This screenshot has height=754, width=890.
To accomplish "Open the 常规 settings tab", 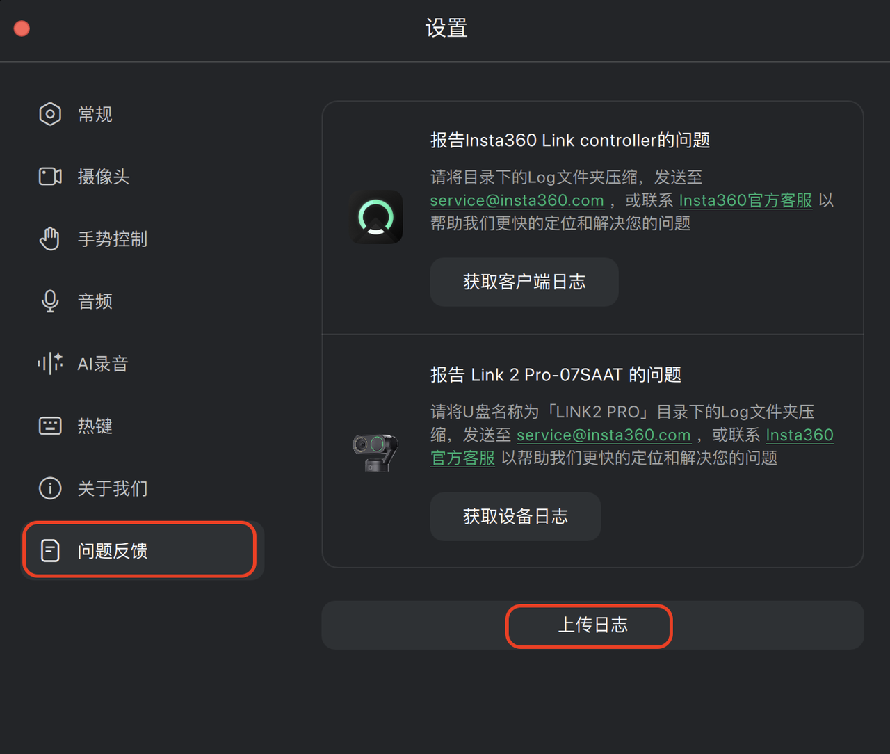I will (95, 114).
